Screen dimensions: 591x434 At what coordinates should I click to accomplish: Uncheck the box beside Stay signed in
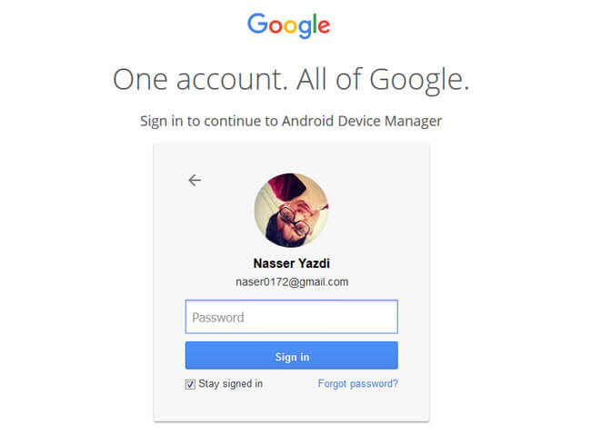(190, 384)
